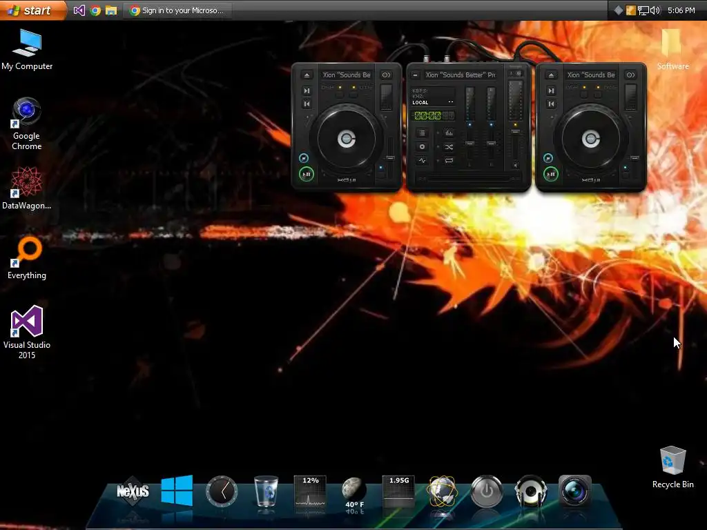Click the Xion "Sounds Better" title display in mixer
The height and width of the screenshot is (530, 707).
[461, 75]
